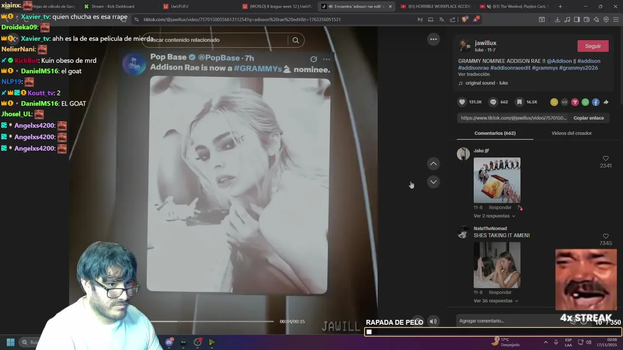The image size is (623, 350).
Task: Expand 'Ver 36 respuestas' replies
Action: click(496, 301)
